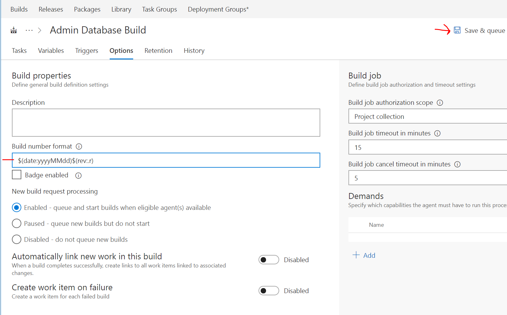
Task: Show info icon beside Badge enabled
Action: pos(78,175)
